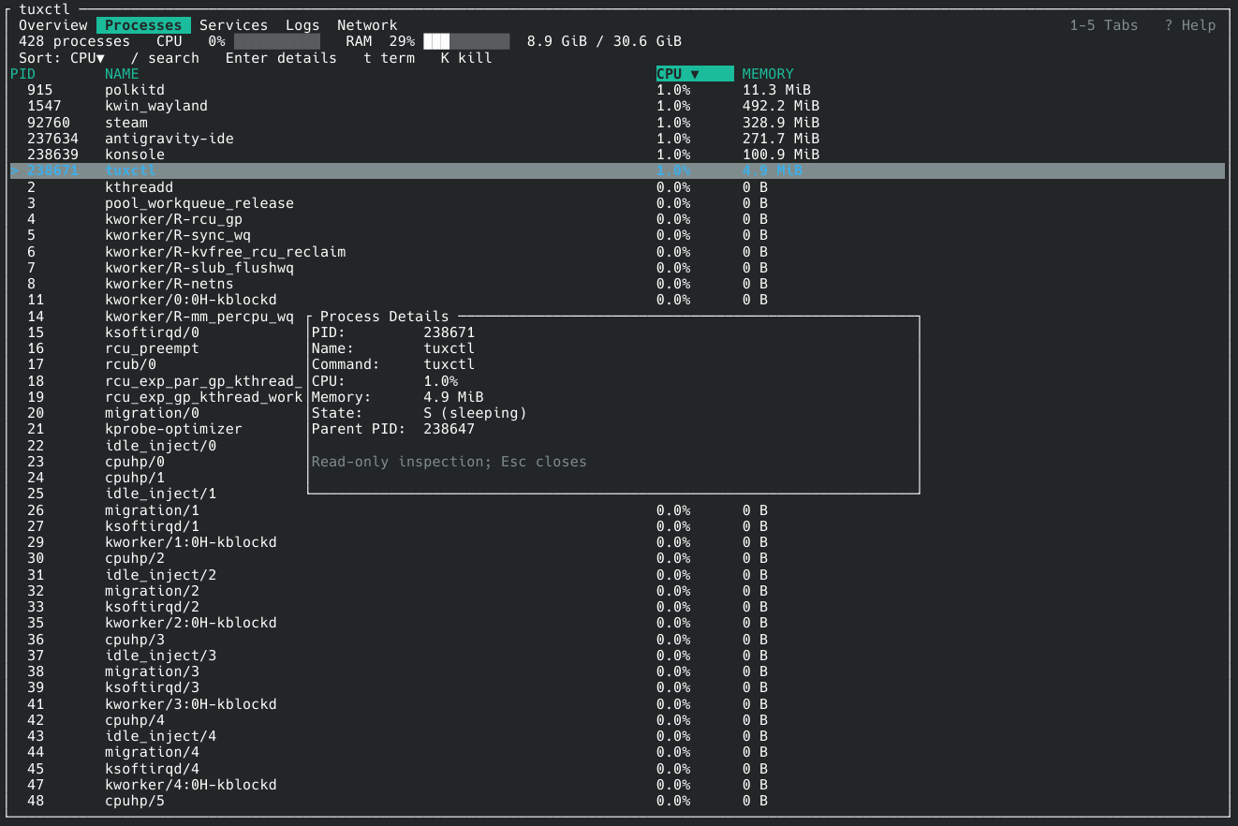1238x826 pixels.
Task: Sort by the MEMORY column header
Action: click(x=768, y=74)
